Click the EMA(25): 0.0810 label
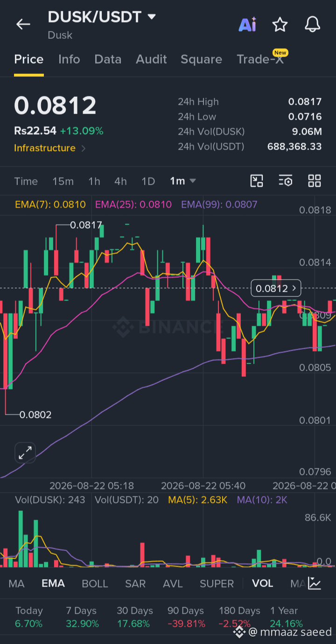The width and height of the screenshot is (336, 644). click(133, 204)
